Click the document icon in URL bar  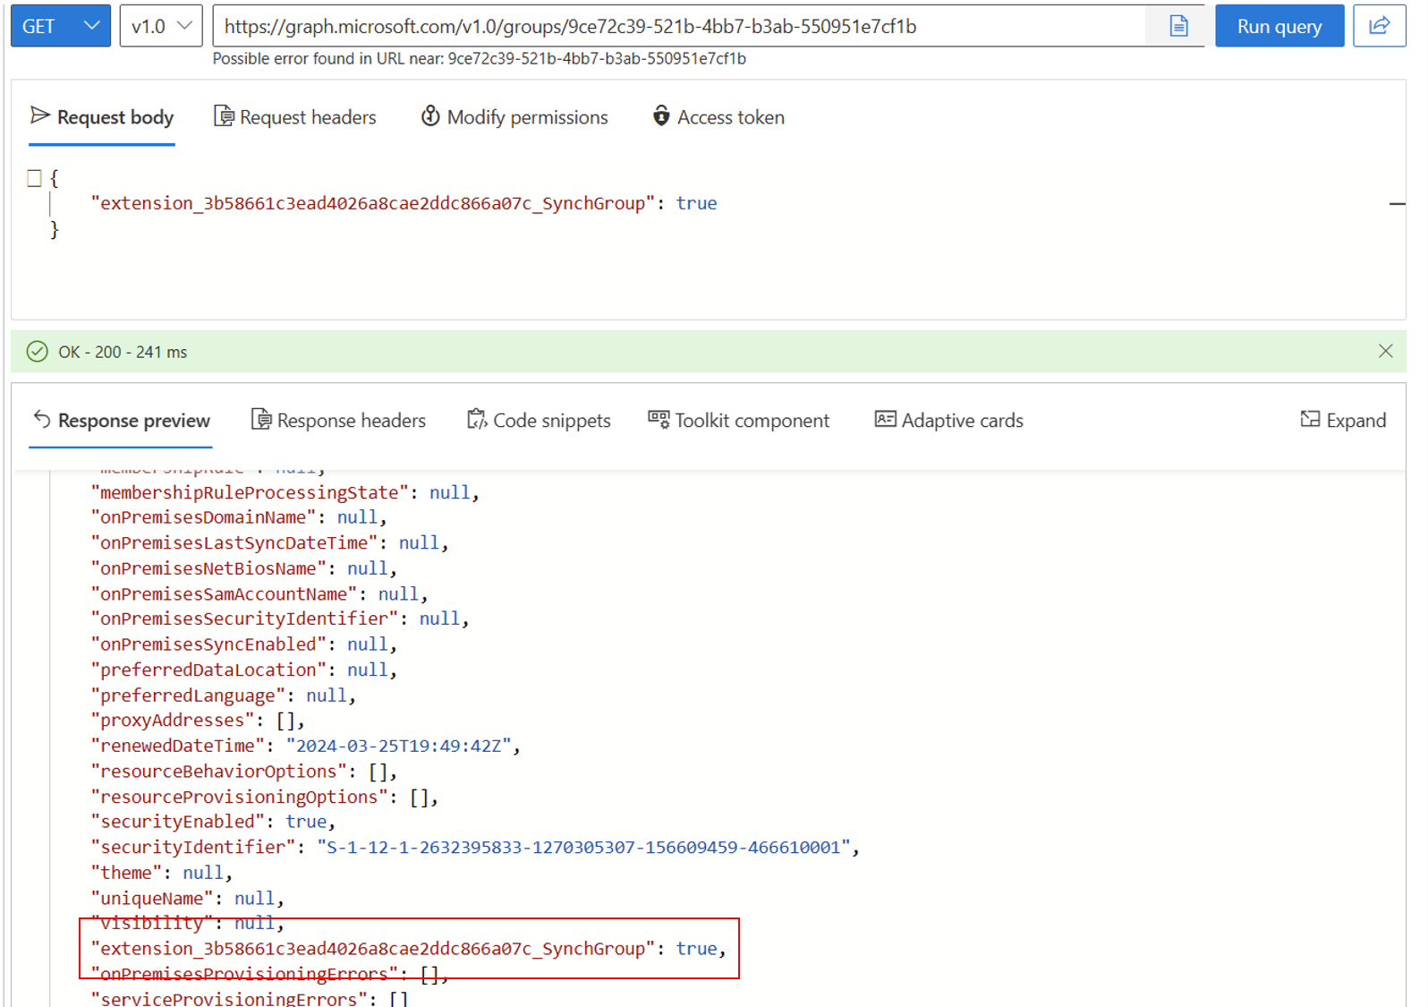pyautogui.click(x=1178, y=26)
